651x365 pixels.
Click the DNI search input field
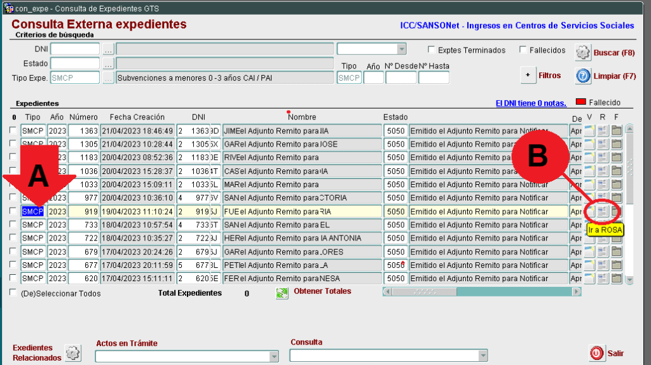(75, 50)
